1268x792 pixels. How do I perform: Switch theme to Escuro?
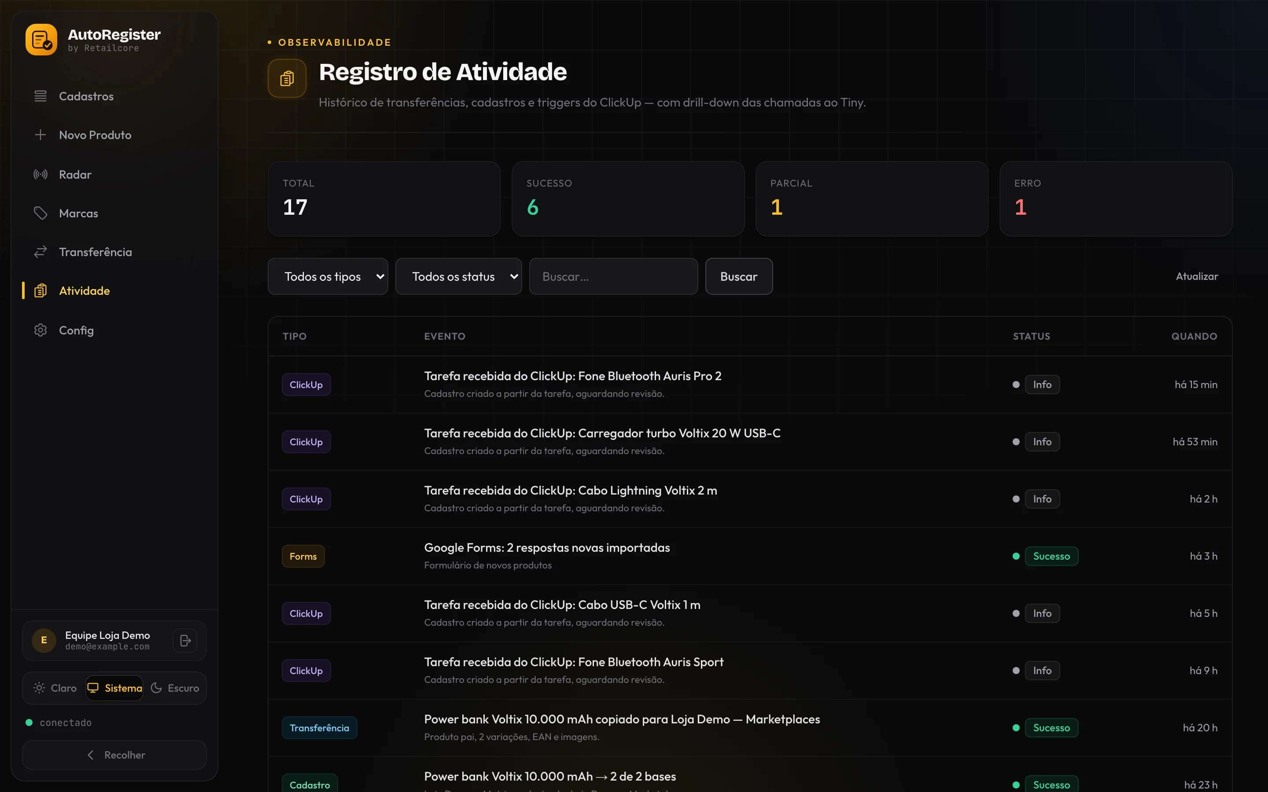click(x=174, y=688)
